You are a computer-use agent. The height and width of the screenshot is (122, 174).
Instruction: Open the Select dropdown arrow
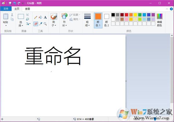[x=22, y=26]
